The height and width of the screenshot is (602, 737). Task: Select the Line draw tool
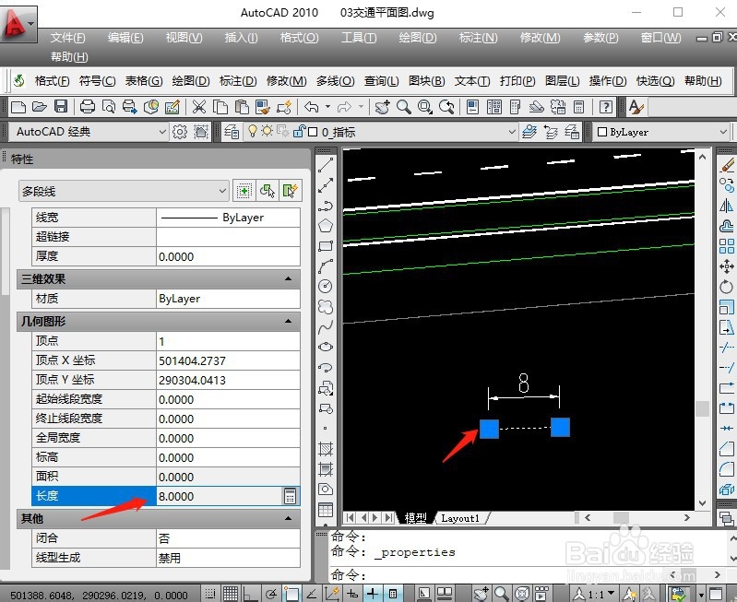pos(326,165)
